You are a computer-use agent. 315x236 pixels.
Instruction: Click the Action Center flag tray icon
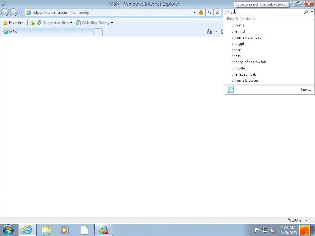pos(257,230)
